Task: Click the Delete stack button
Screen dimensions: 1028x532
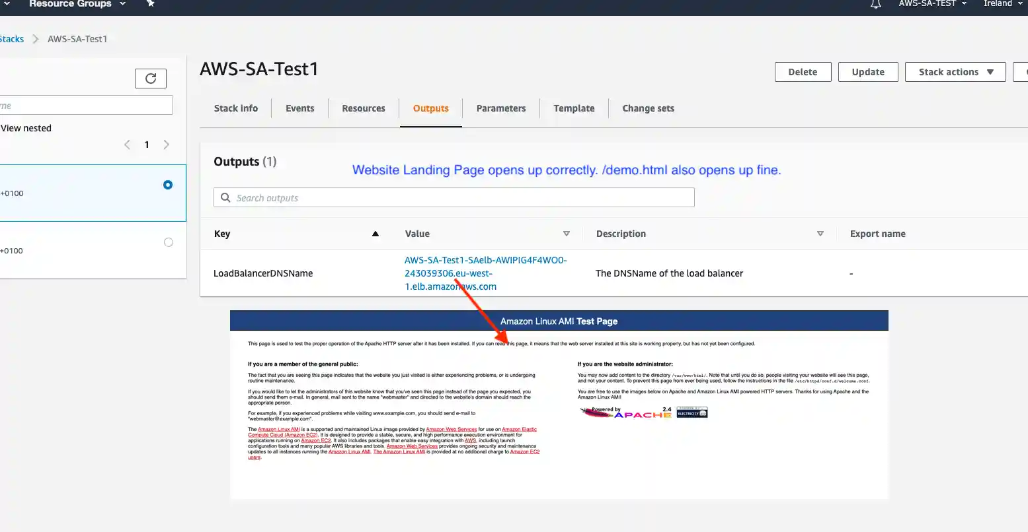Action: point(803,72)
